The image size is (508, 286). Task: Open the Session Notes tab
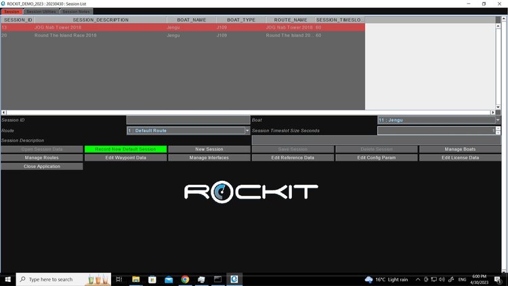pyautogui.click(x=76, y=12)
